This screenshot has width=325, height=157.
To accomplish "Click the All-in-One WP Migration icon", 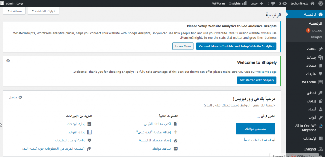I will (x=321, y=126).
